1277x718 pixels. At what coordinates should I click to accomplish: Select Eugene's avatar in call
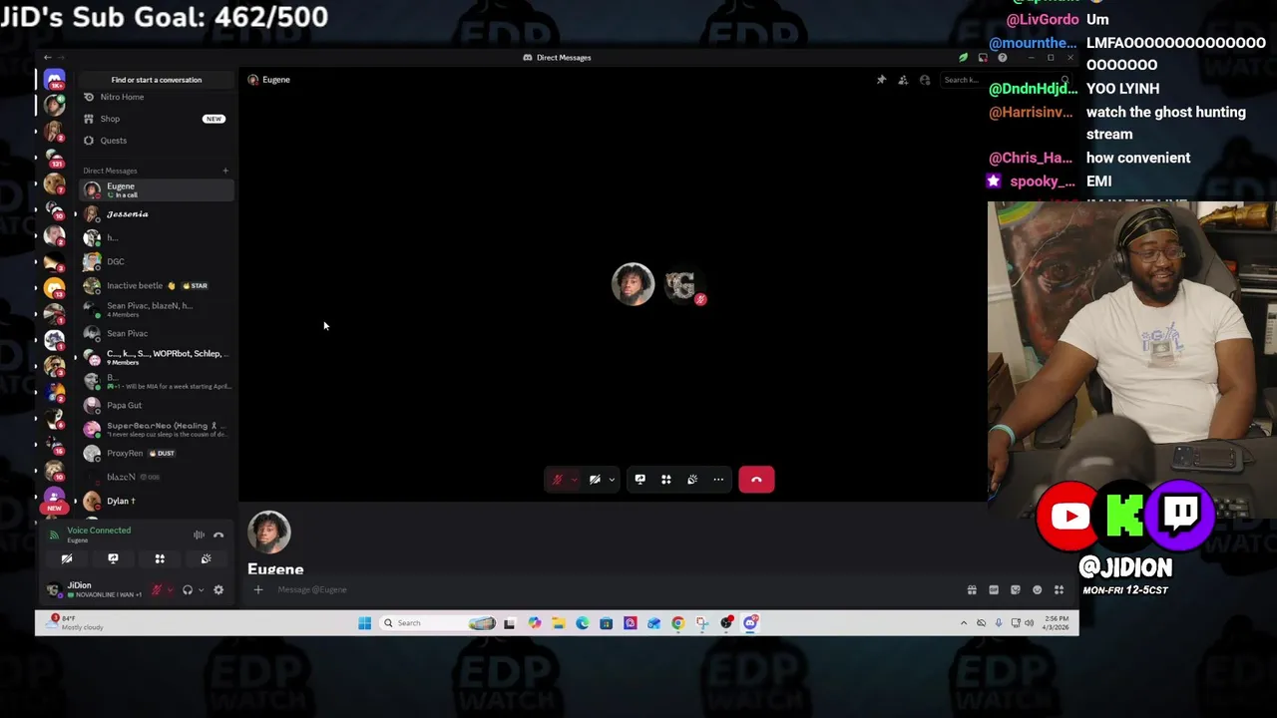(634, 285)
